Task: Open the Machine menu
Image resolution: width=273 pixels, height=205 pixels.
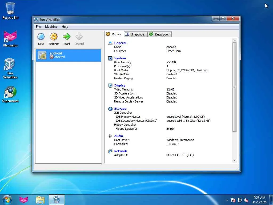Action: click(51, 27)
